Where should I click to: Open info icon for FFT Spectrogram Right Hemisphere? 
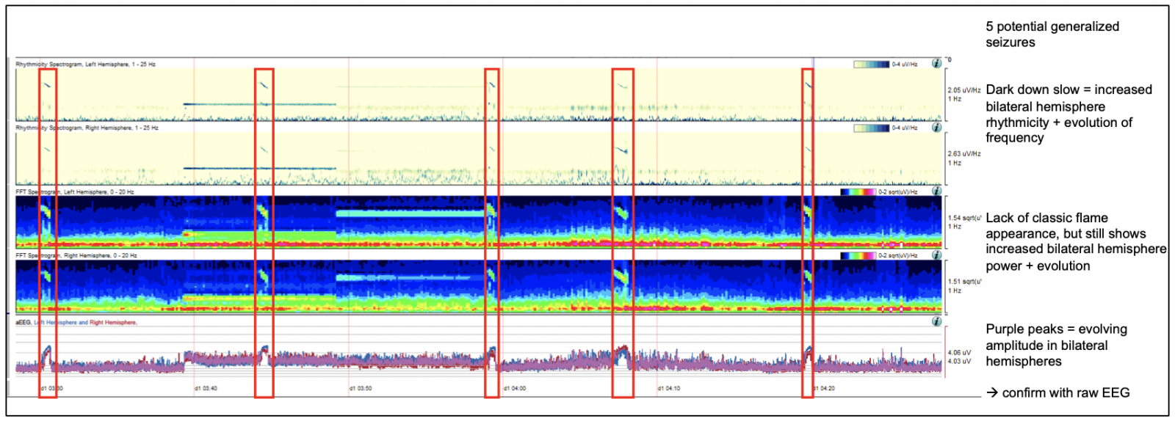click(x=936, y=255)
